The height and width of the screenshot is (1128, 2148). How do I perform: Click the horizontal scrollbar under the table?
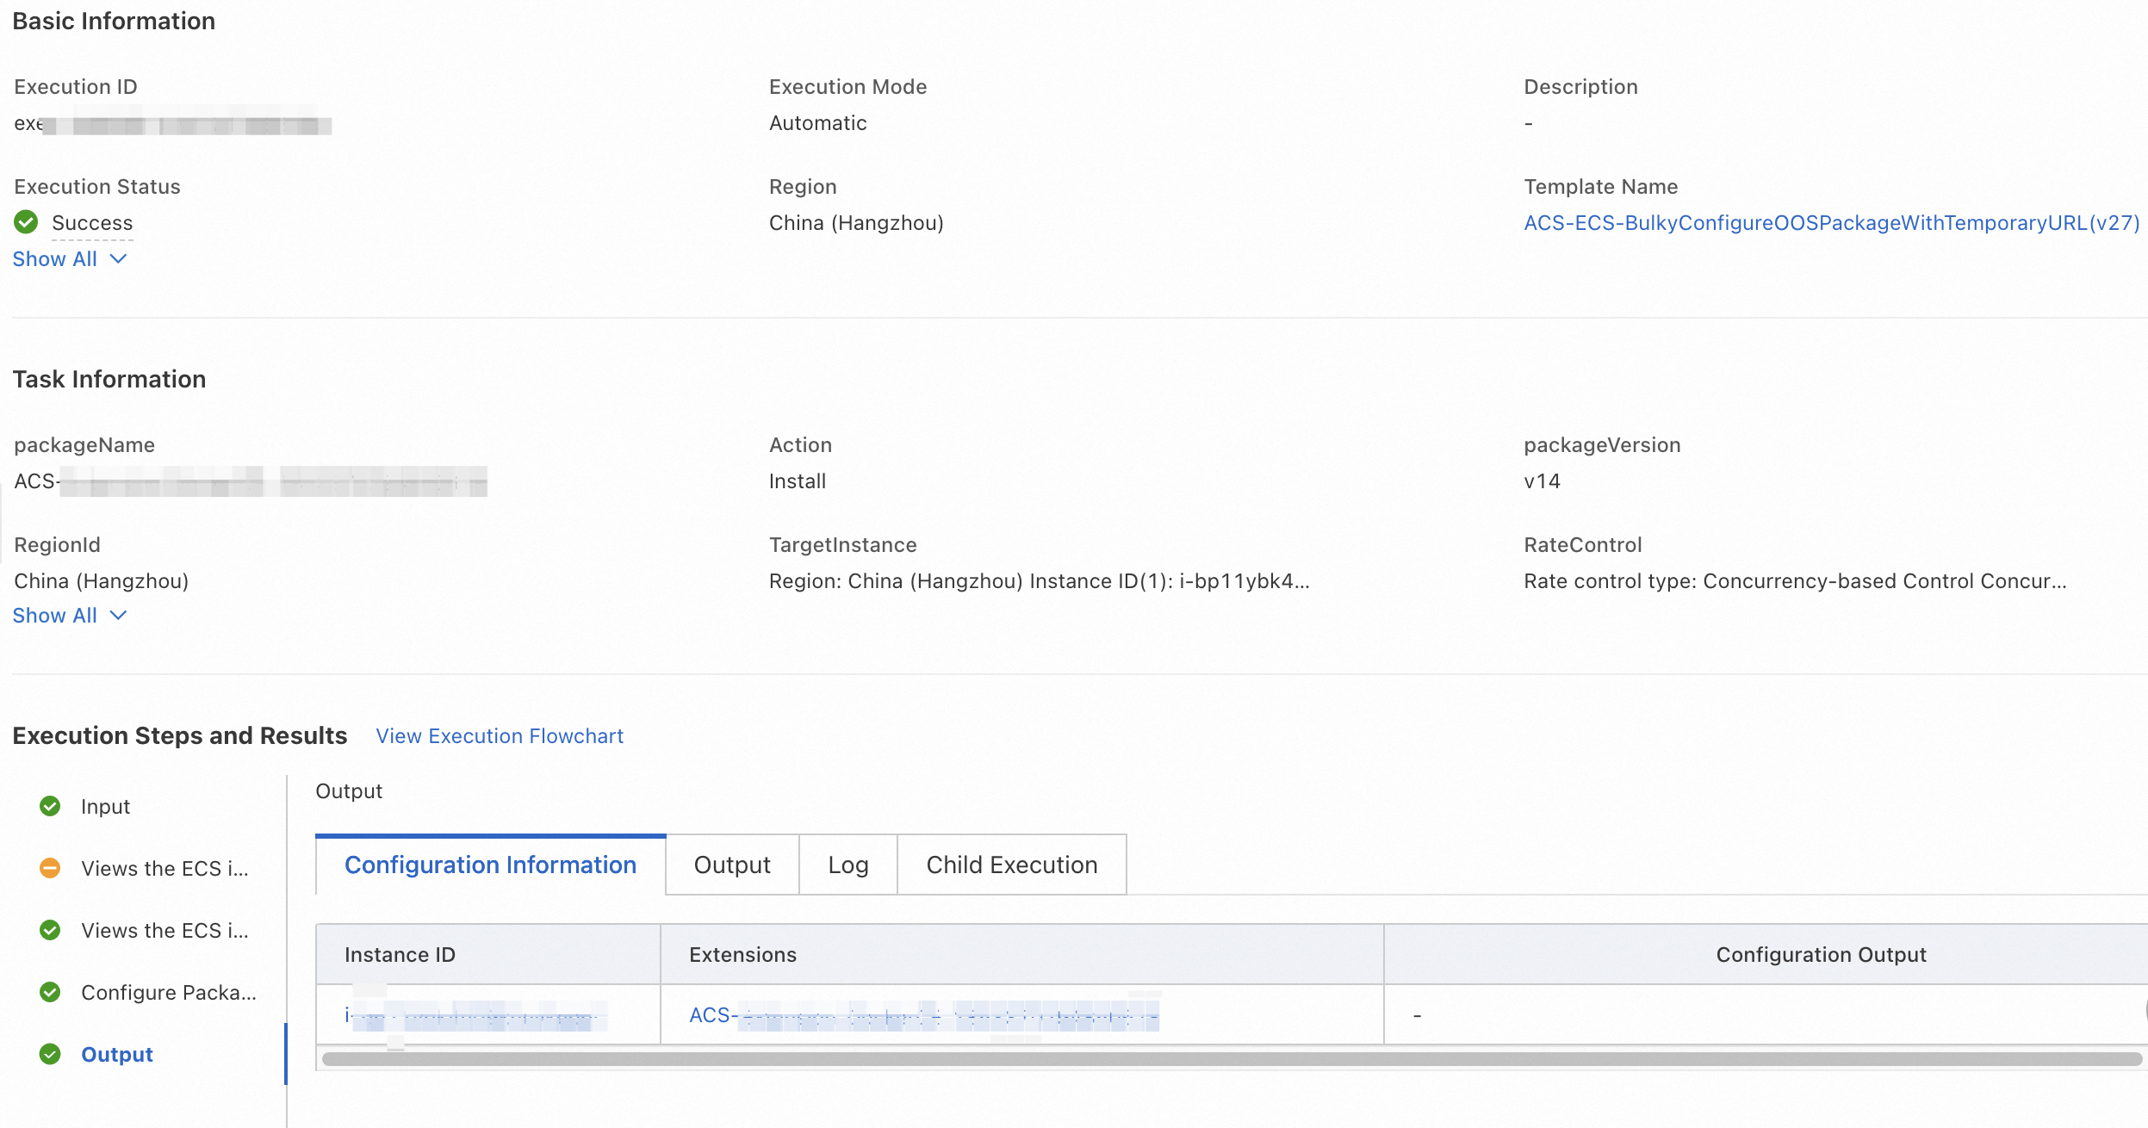click(x=1232, y=1059)
